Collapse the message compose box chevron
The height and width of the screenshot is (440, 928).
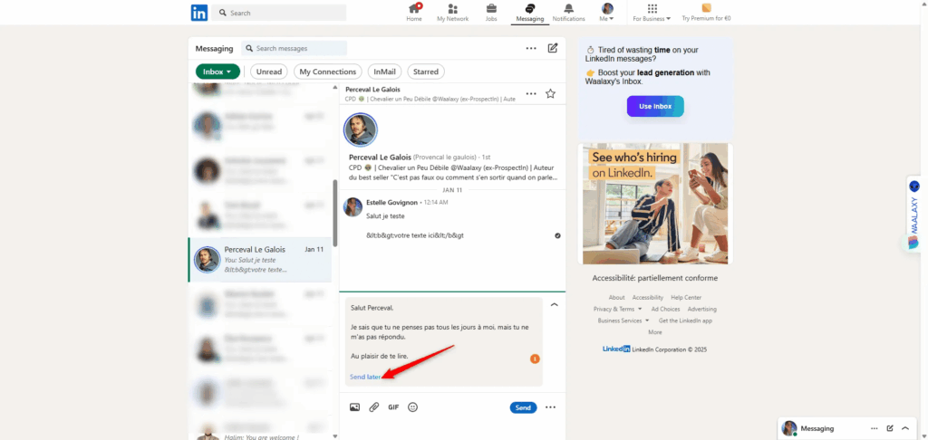pyautogui.click(x=554, y=305)
